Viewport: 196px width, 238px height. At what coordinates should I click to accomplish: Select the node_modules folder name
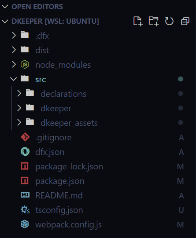tap(63, 65)
